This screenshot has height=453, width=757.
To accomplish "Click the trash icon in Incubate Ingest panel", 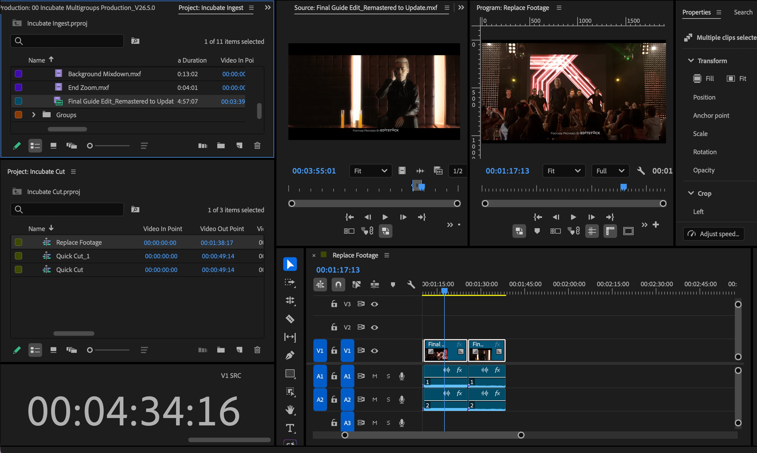I will click(257, 146).
